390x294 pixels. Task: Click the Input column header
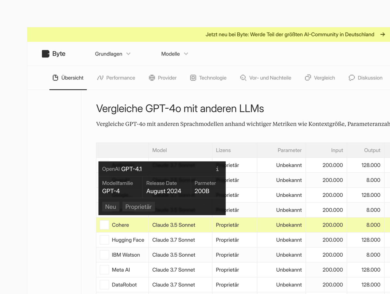337,150
